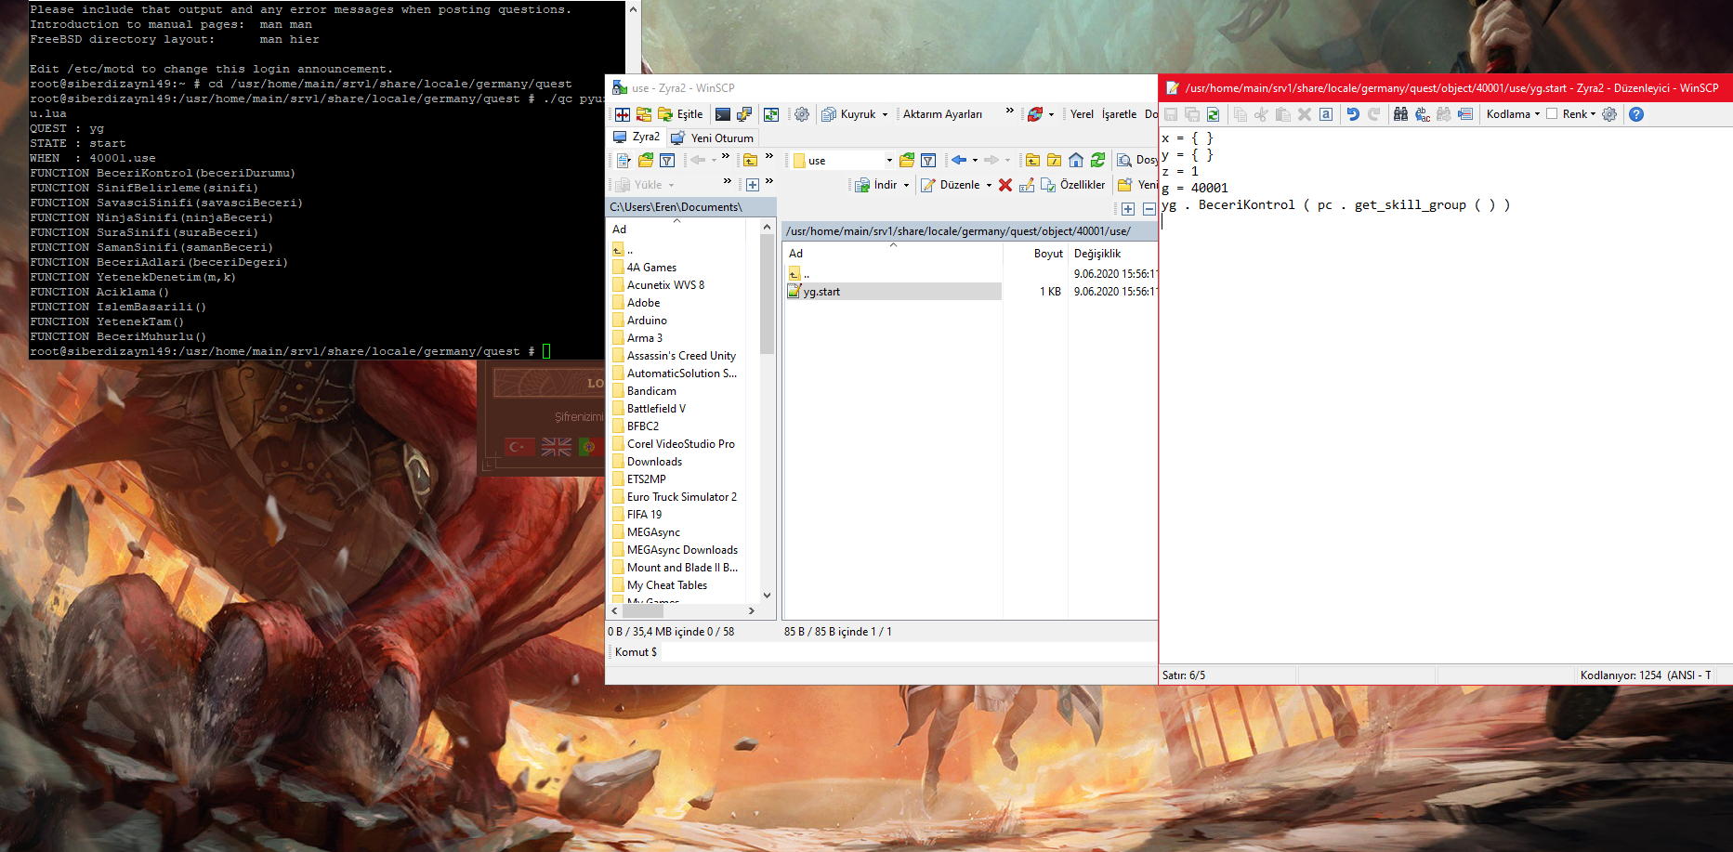Select the My Cheat Tables folder
Viewport: 1733px width, 852px height.
click(x=666, y=585)
